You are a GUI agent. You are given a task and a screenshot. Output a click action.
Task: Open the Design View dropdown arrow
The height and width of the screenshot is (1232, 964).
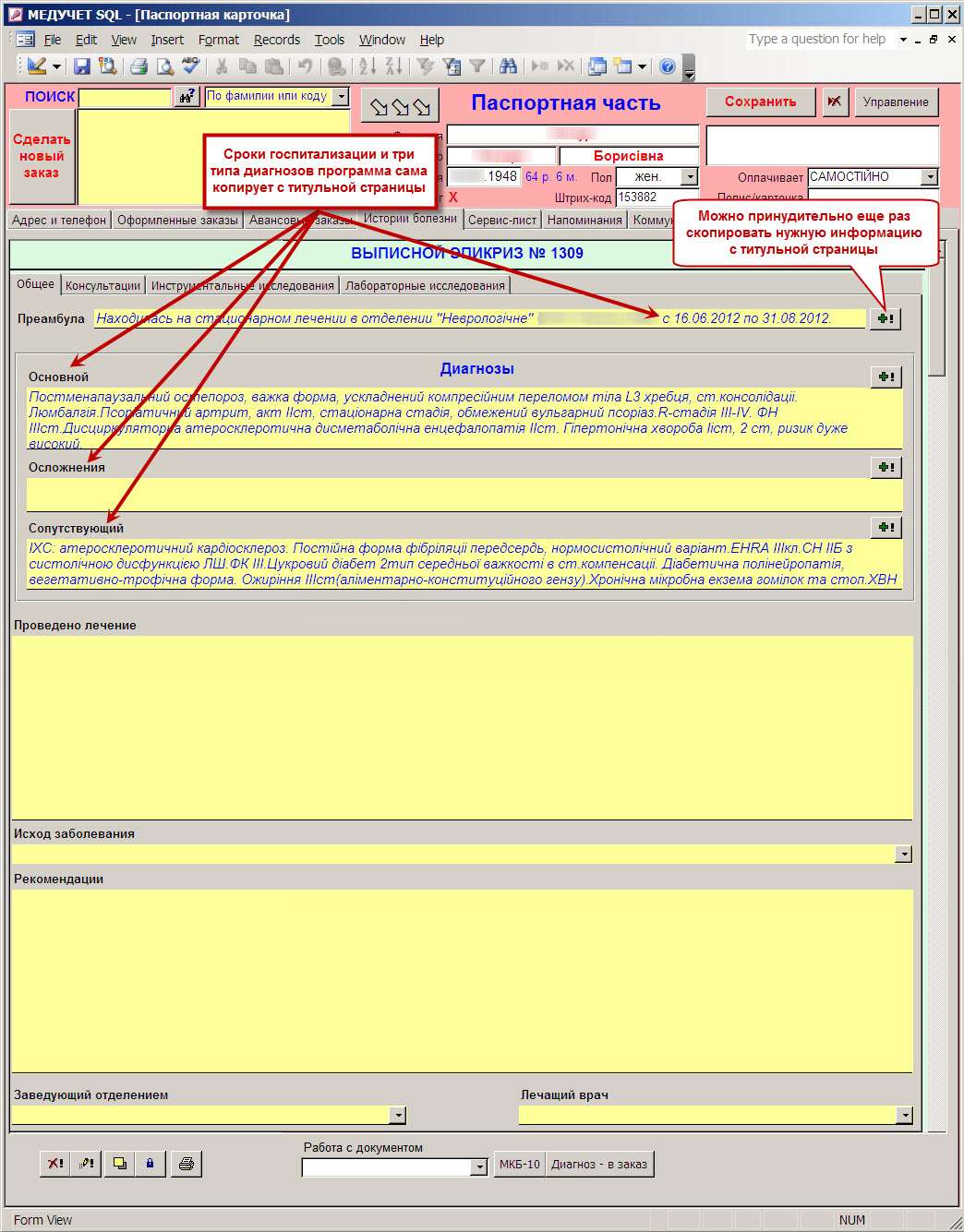tap(56, 66)
